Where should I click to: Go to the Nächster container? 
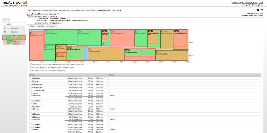[116, 10]
